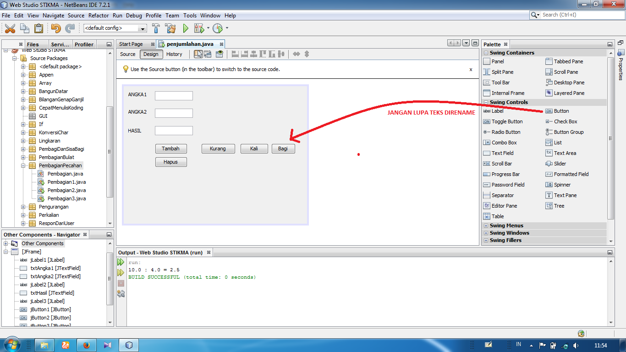This screenshot has width=626, height=352.
Task: Select Slider component in the Palette
Action: click(556, 164)
